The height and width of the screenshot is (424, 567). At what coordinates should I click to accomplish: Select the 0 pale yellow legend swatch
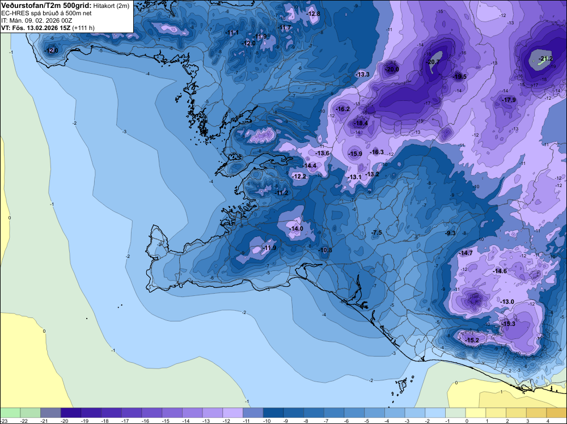pos(476,413)
